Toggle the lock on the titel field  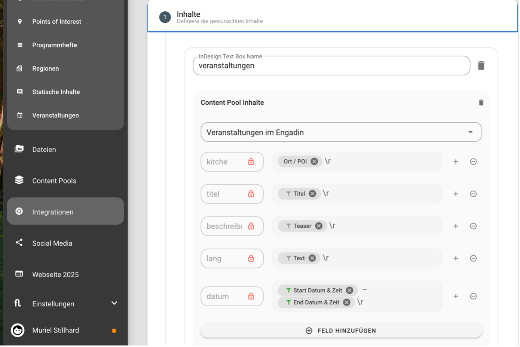[251, 194]
